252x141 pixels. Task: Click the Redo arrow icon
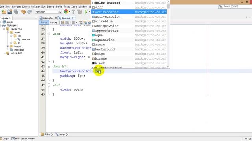[30, 12]
